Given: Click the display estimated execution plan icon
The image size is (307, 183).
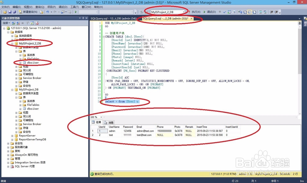Looking at the screenshot, I should (x=229, y=12).
